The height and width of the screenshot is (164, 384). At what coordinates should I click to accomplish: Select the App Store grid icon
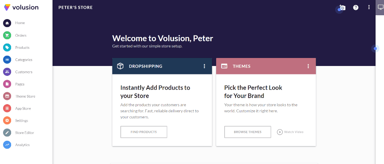[7, 108]
